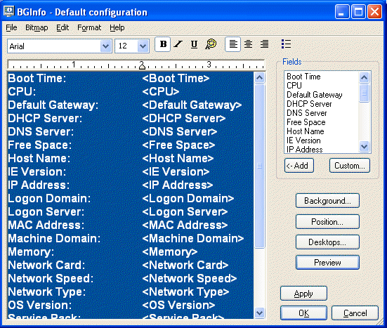Click the <Default Gateway> placeholder in editor
Image resolution: width=387 pixels, height=328 pixels.
[192, 105]
